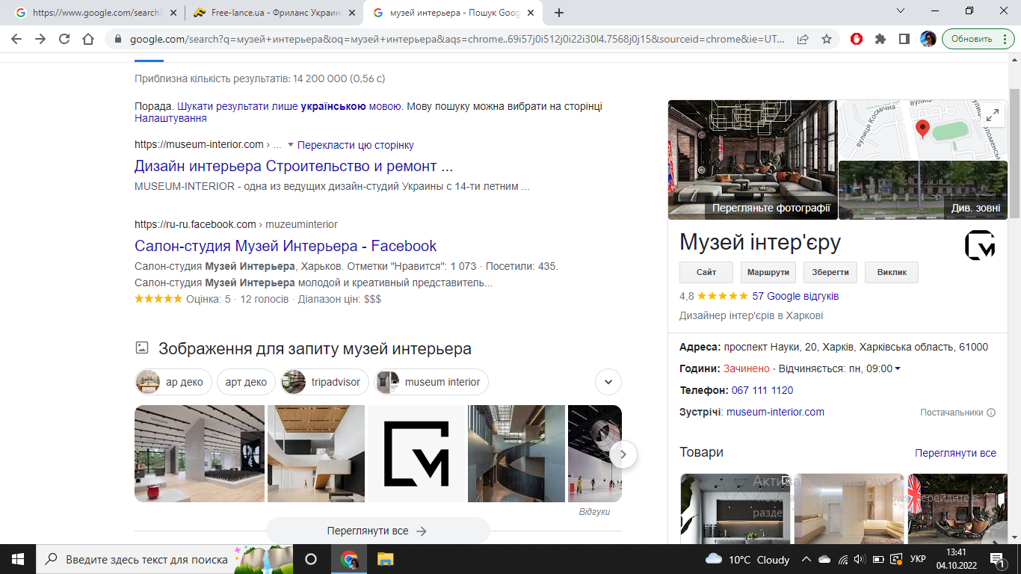Click the Зберегти button
The image size is (1021, 574).
click(x=830, y=272)
